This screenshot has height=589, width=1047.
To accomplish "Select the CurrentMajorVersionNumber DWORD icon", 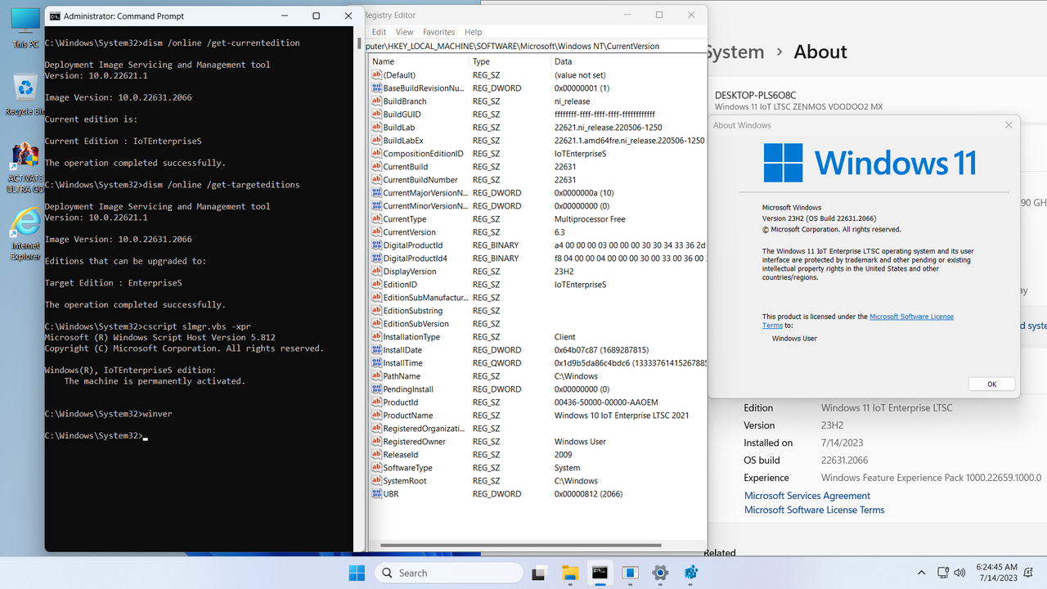I will tap(376, 193).
